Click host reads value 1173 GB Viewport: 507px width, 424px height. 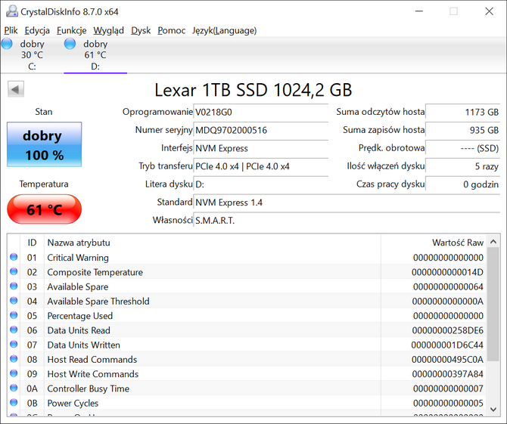pyautogui.click(x=462, y=112)
